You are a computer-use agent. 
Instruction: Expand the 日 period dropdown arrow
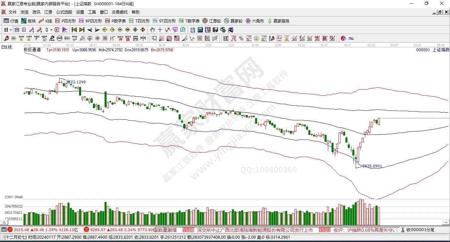[x=11, y=30]
